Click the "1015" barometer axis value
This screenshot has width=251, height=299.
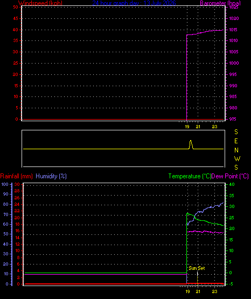tap(233, 30)
